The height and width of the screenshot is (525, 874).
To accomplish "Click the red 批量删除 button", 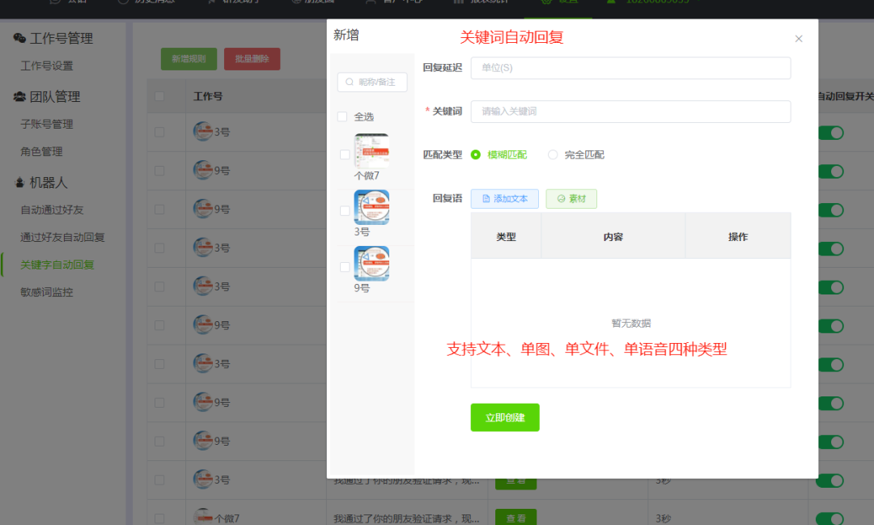I will tap(252, 58).
